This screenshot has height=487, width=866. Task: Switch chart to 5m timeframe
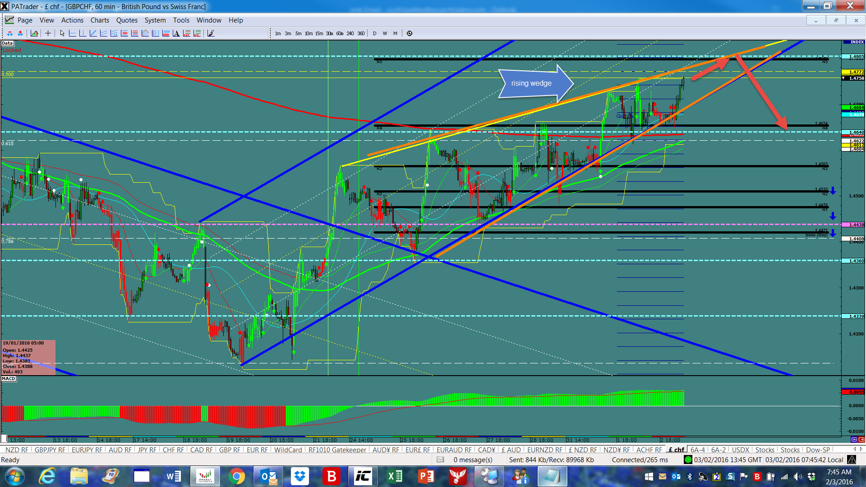[x=298, y=33]
